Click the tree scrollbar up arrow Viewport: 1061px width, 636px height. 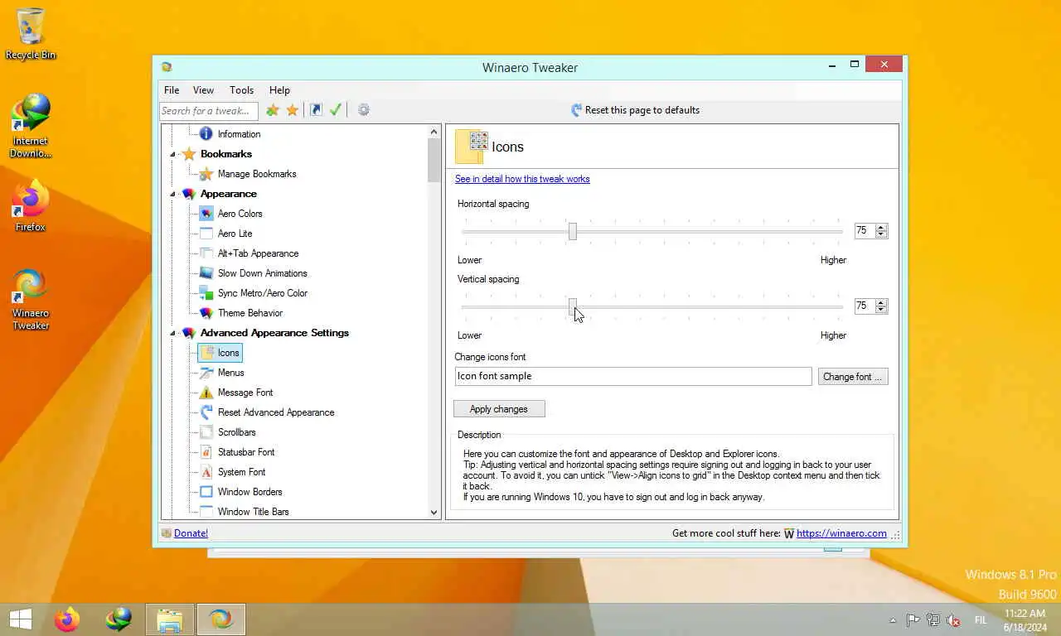pyautogui.click(x=434, y=132)
